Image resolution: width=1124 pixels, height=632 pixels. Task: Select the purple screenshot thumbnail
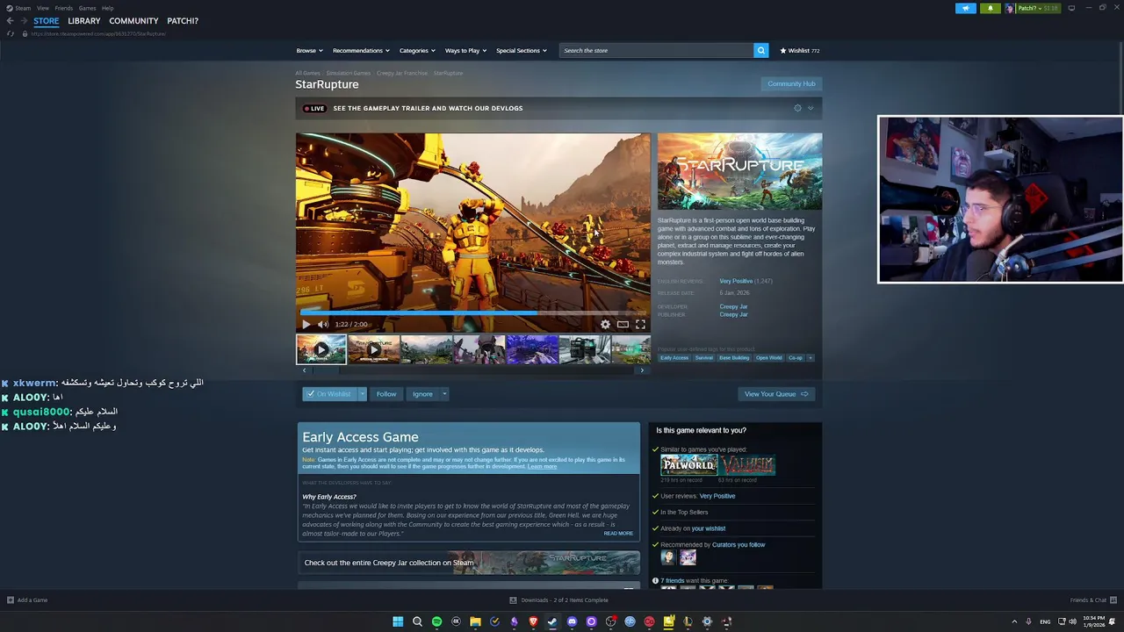532,349
